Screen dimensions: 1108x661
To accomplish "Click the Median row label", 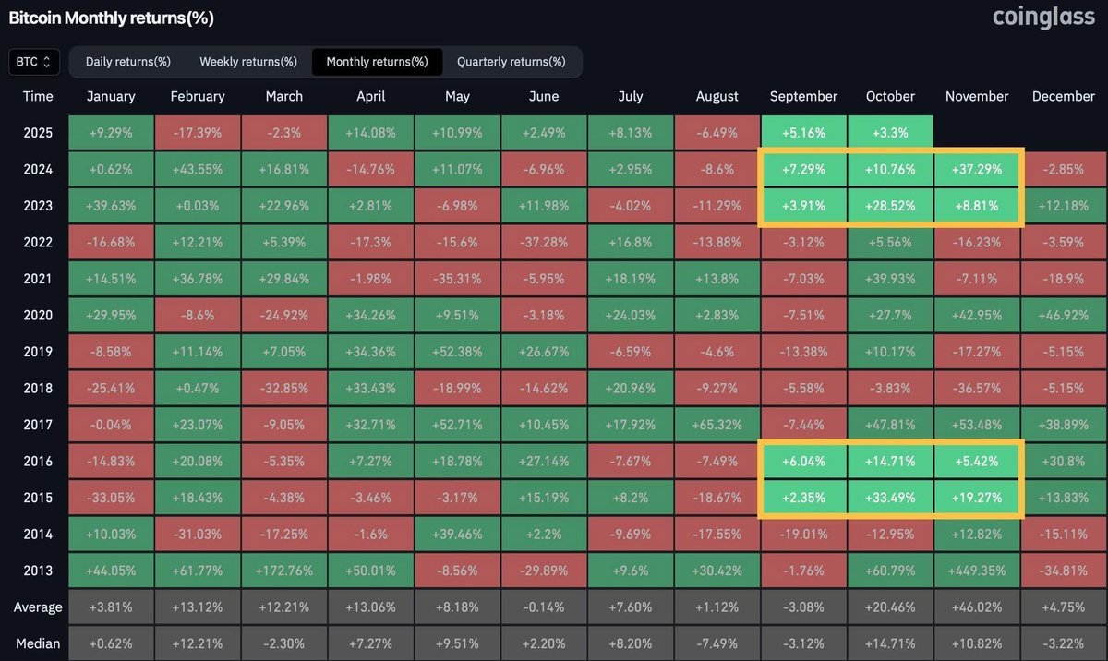I will coord(38,643).
